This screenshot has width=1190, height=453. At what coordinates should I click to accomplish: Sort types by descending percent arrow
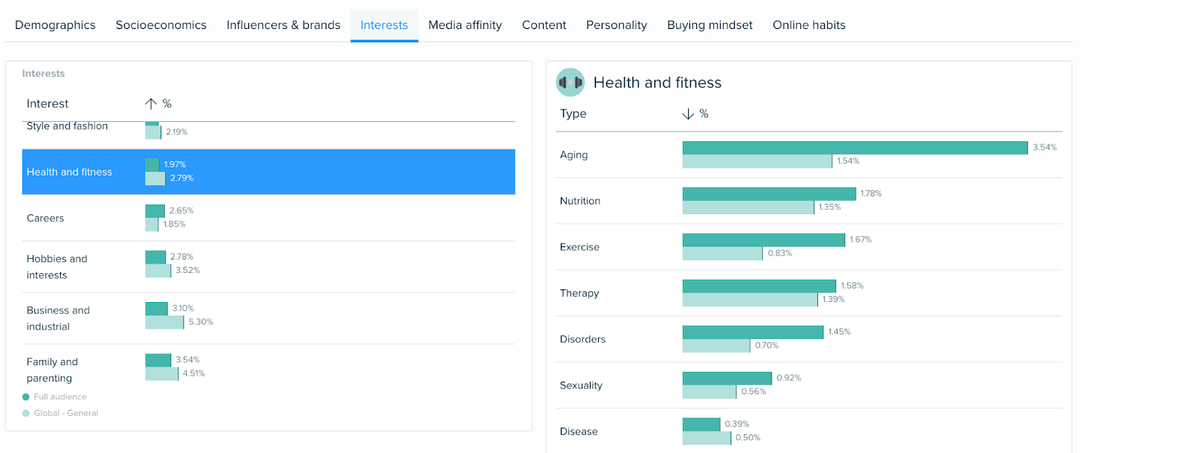(688, 114)
